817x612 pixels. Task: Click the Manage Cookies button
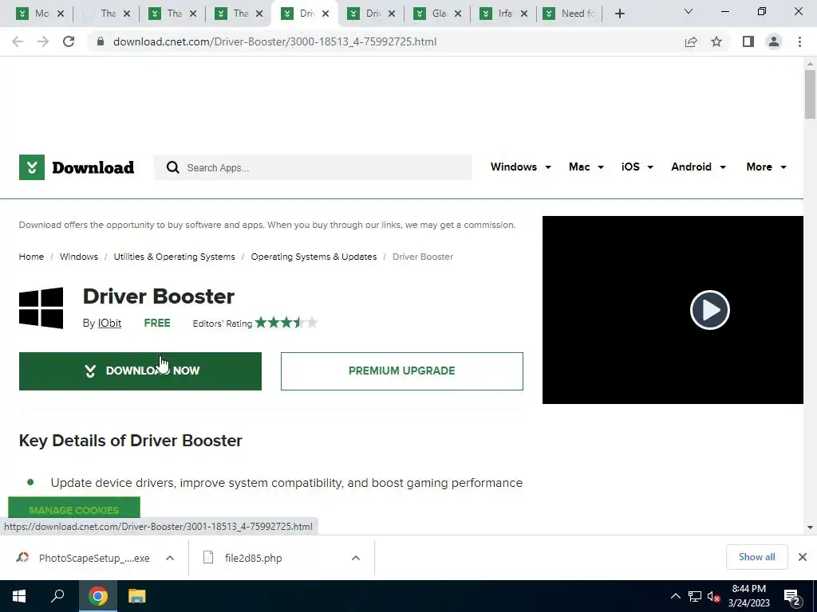pos(74,508)
